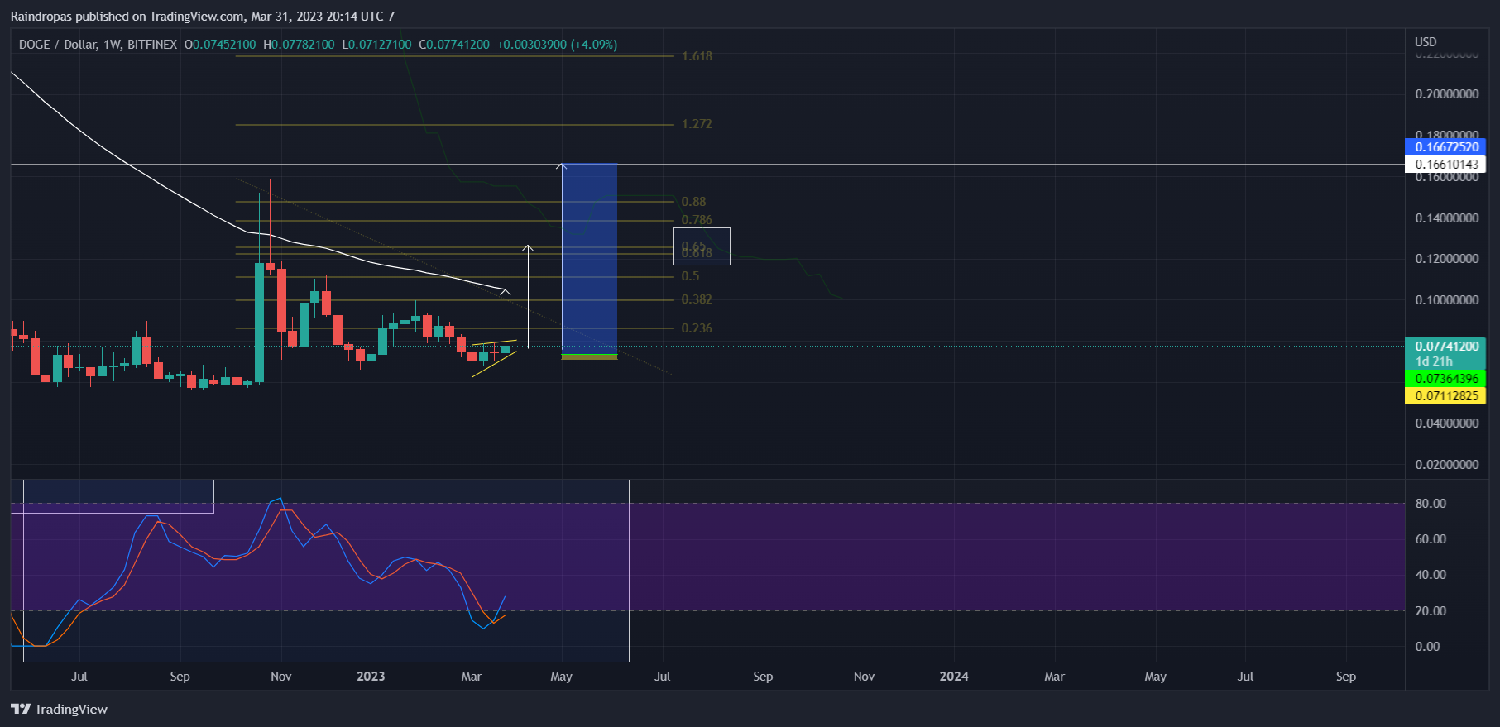
Task: Click the 40.00 oscillator scale value
Action: [x=1431, y=575]
